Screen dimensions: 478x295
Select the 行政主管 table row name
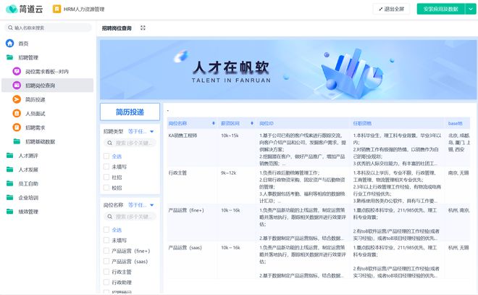[x=177, y=173]
